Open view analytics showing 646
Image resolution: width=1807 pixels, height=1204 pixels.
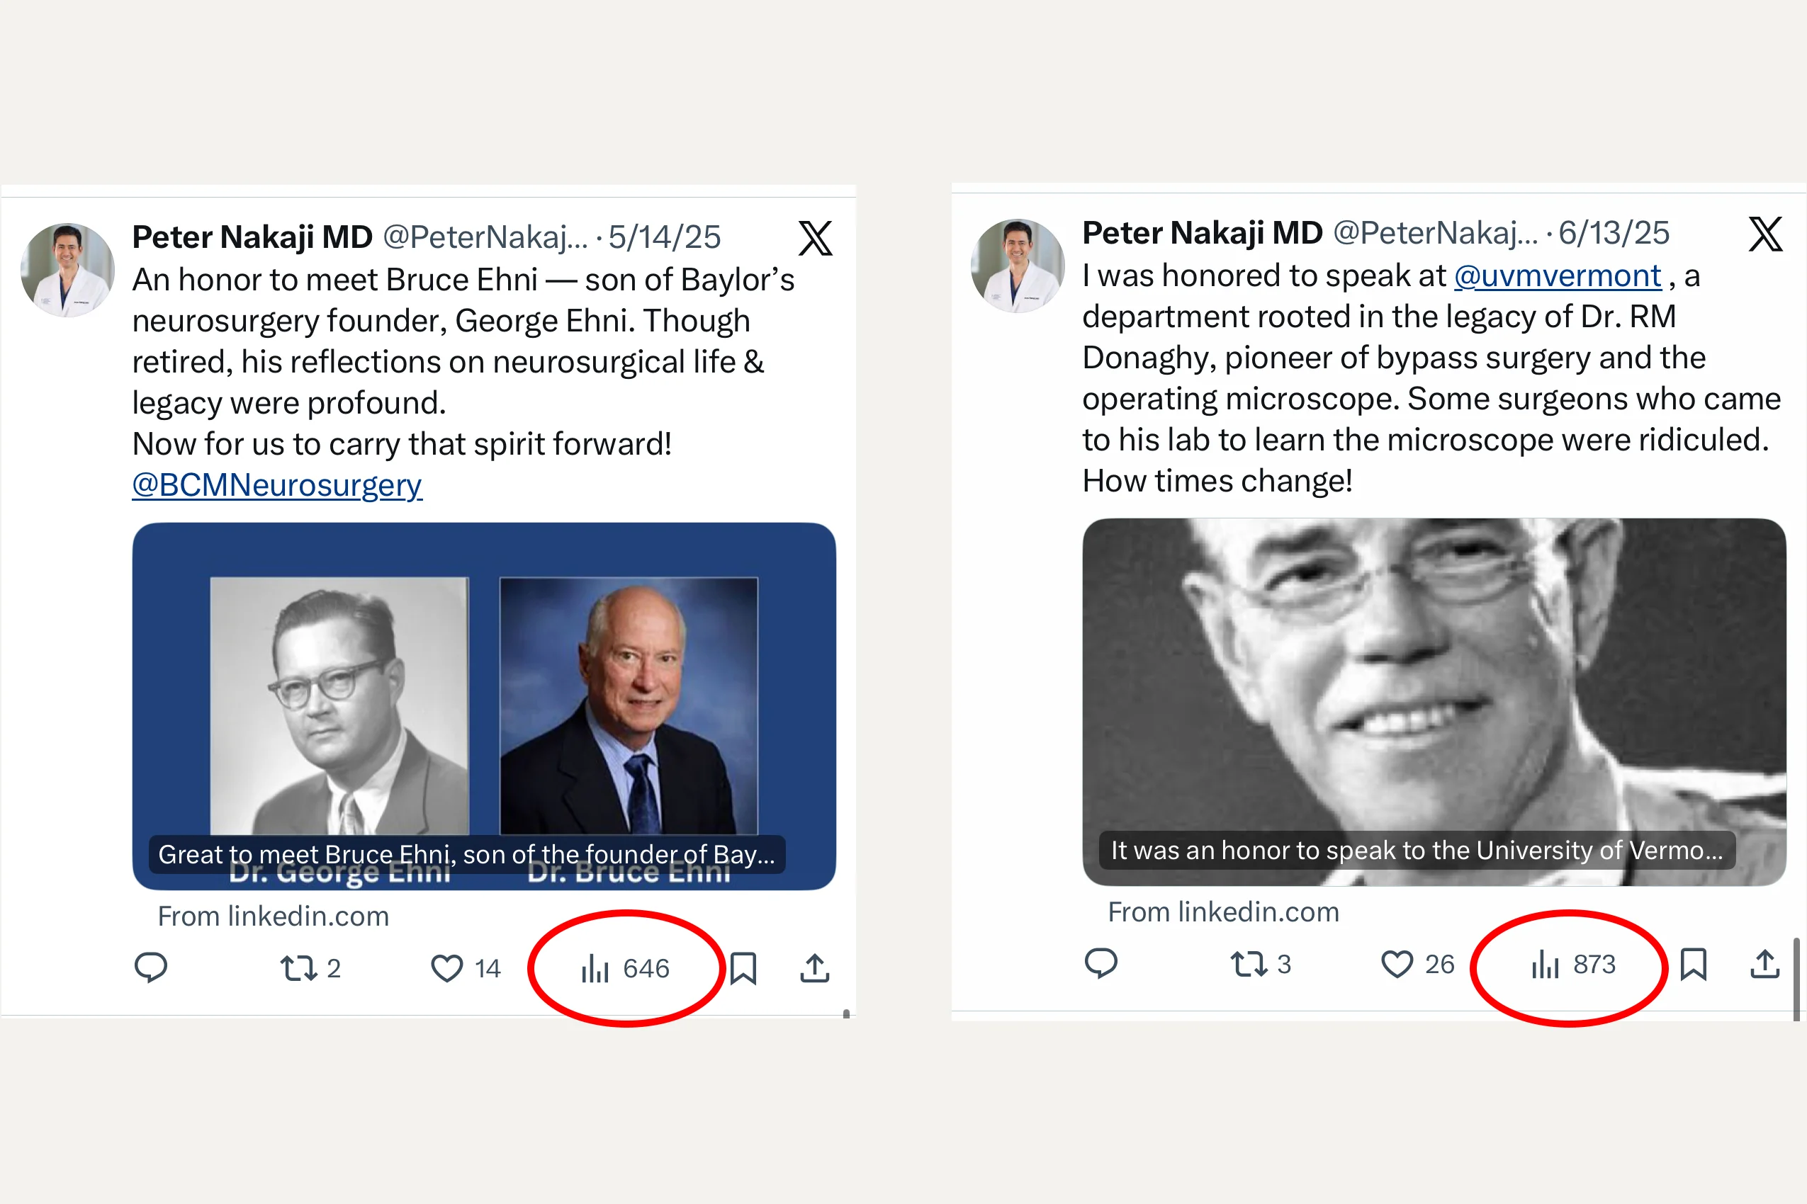click(626, 968)
